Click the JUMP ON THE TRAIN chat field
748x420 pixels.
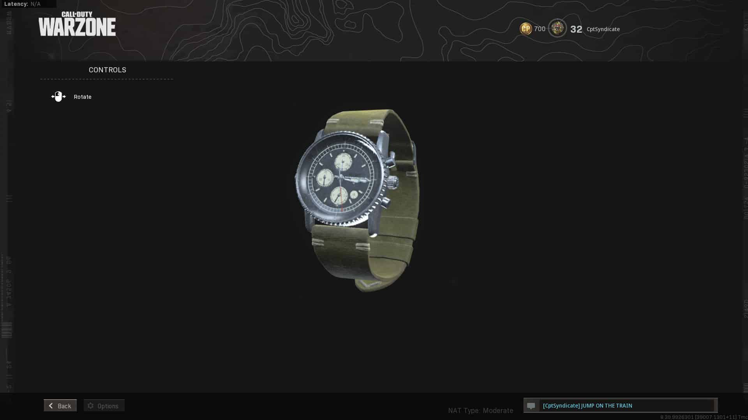click(621, 405)
